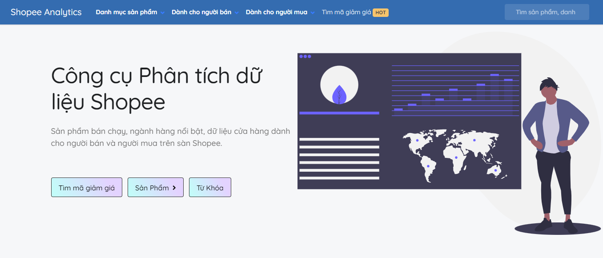Click the right arrow inside Sản Phẩm button
The width and height of the screenshot is (603, 258).
coord(174,188)
